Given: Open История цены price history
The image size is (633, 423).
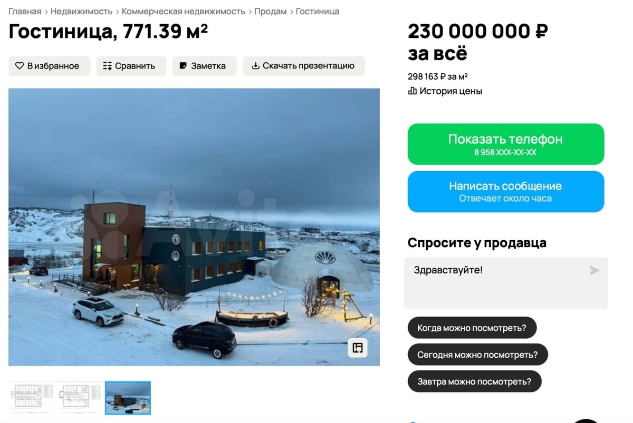Looking at the screenshot, I should tap(445, 91).
